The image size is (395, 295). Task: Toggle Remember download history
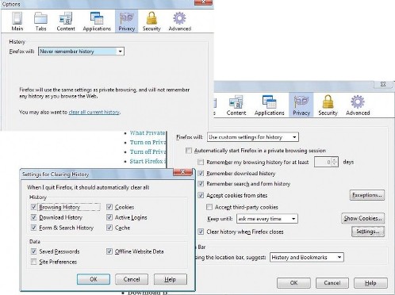(201, 173)
